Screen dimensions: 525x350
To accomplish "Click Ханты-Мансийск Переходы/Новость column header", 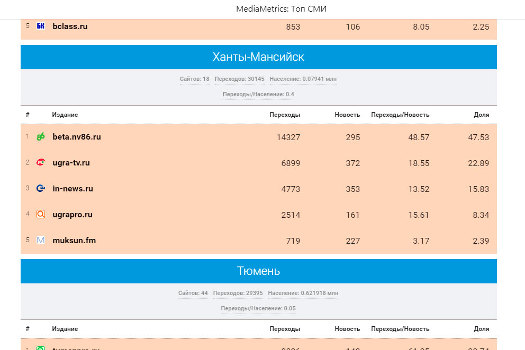I will (x=400, y=115).
